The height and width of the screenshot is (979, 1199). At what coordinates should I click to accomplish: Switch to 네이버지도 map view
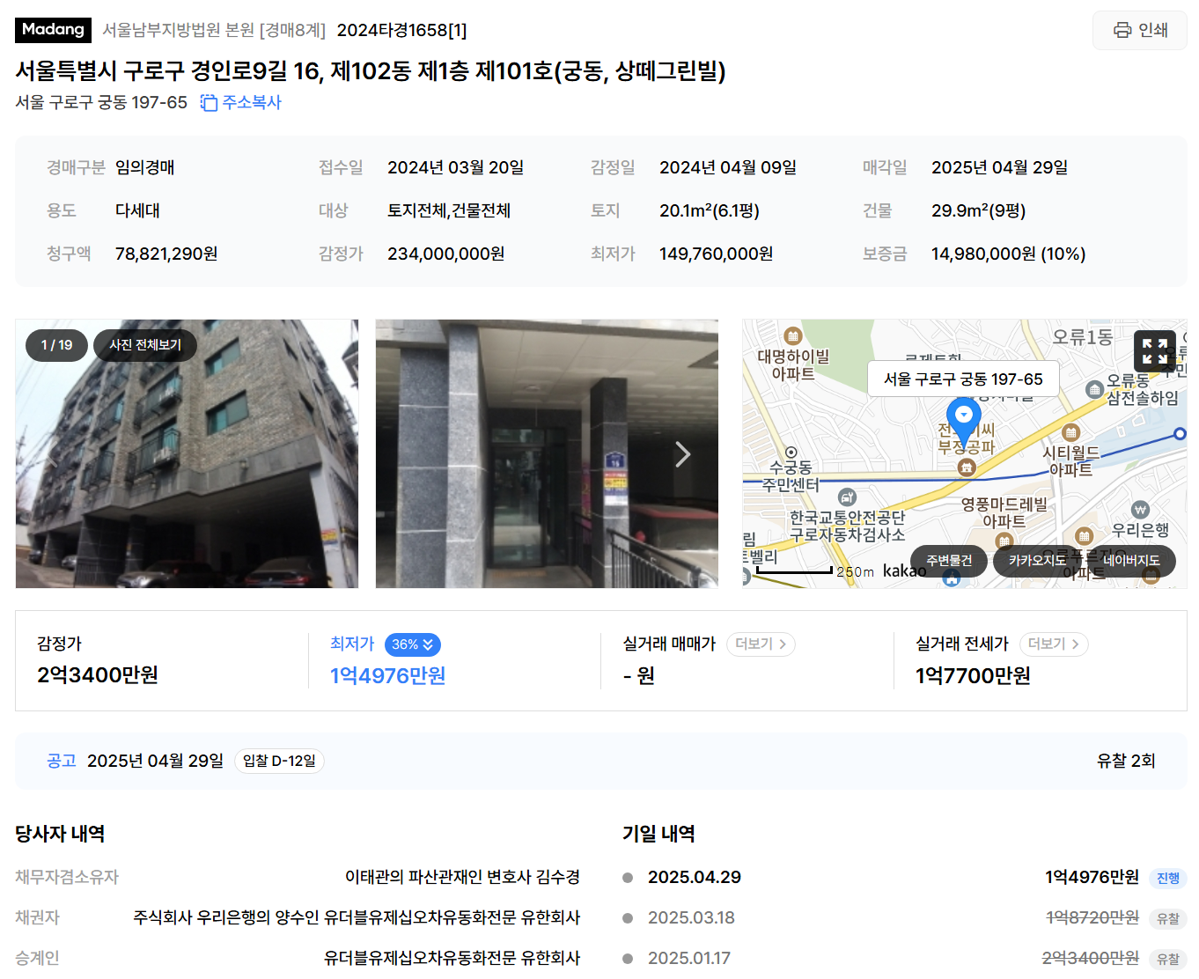click(1131, 561)
